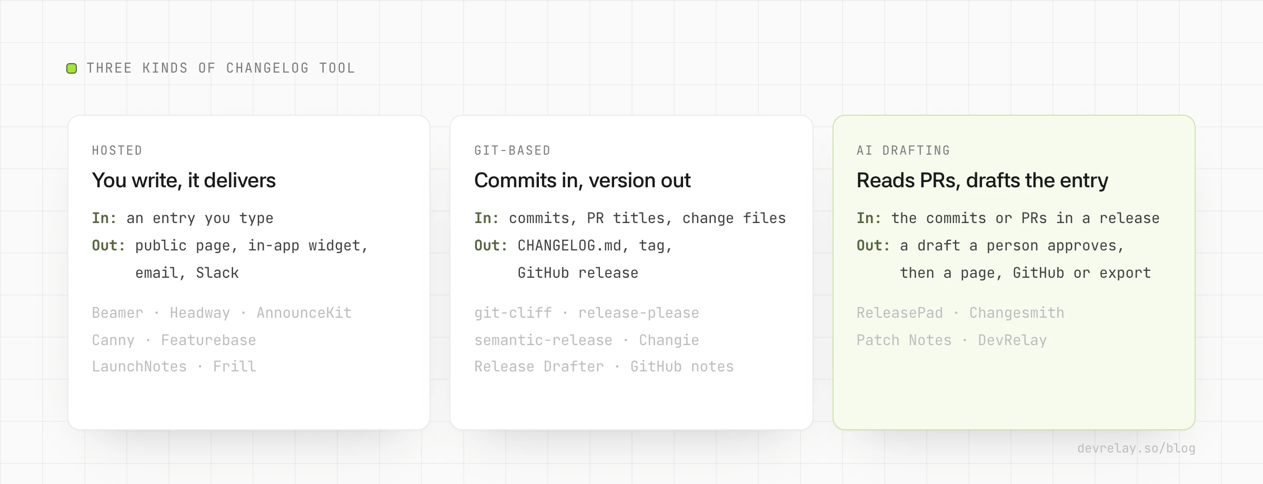1263x484 pixels.
Task: Click the line "a draft a person approves,"
Action: pos(1012,246)
